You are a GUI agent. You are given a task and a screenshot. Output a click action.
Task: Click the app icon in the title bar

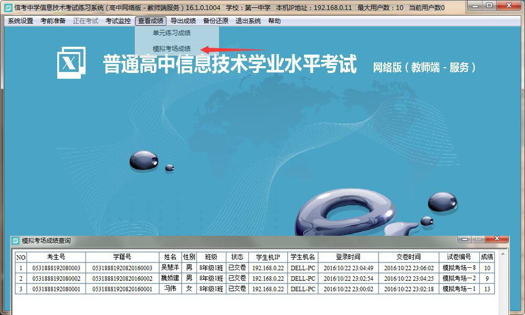pyautogui.click(x=7, y=7)
